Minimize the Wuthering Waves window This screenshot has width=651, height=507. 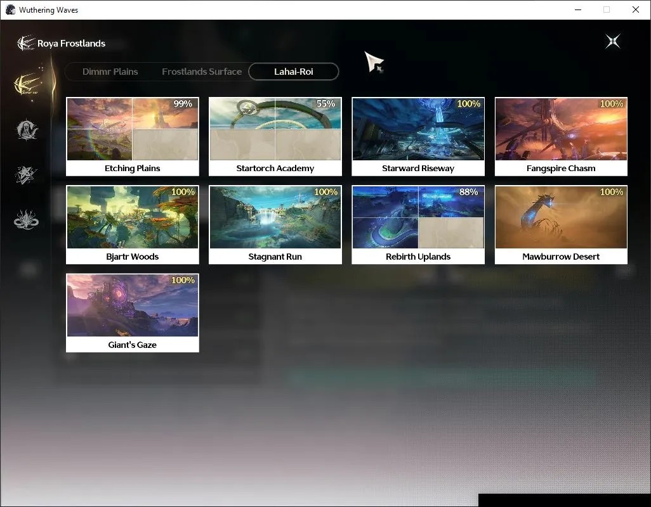pos(578,10)
